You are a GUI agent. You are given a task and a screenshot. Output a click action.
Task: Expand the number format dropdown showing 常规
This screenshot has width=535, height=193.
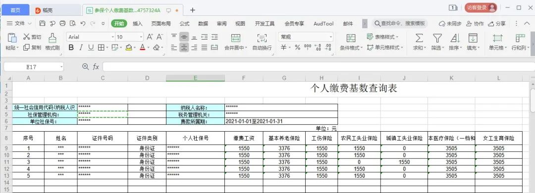point(330,37)
